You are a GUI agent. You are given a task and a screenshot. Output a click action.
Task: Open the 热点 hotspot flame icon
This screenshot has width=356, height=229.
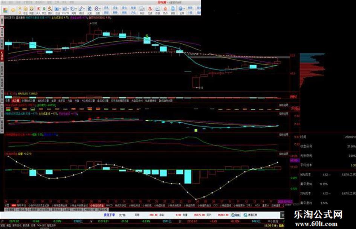point(165,10)
